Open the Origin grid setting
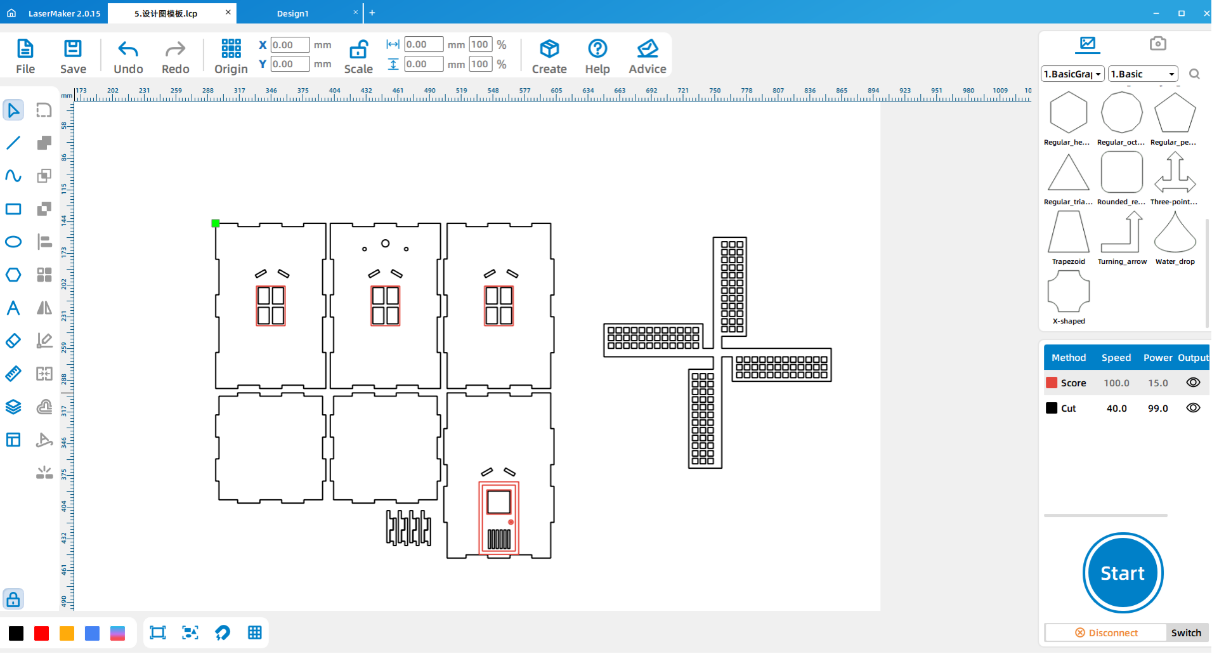The height and width of the screenshot is (654, 1212). click(x=231, y=56)
